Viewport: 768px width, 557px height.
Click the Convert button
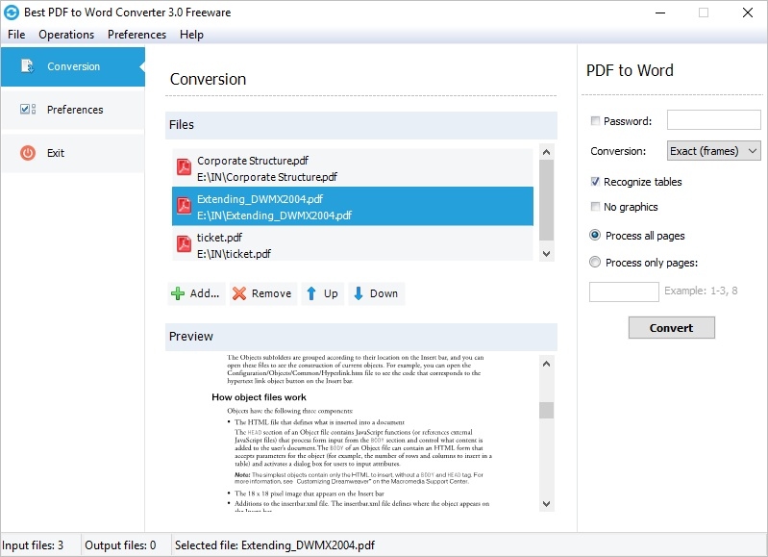pyautogui.click(x=672, y=327)
